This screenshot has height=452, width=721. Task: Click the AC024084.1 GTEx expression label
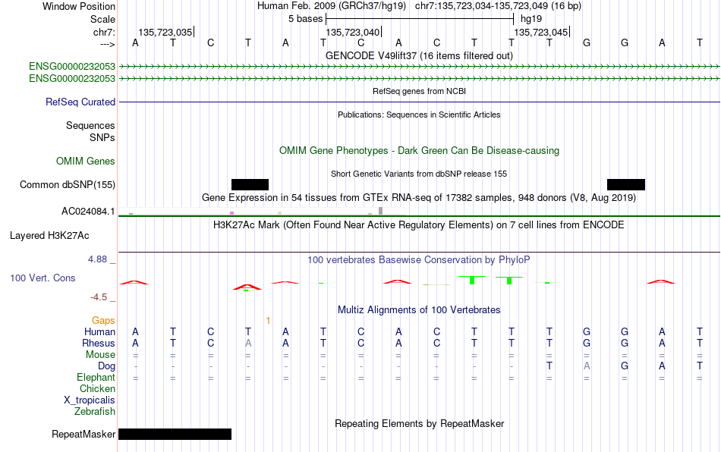pos(88,212)
